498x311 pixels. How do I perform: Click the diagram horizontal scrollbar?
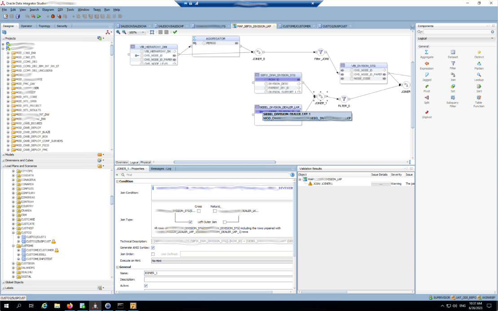pos(225,163)
